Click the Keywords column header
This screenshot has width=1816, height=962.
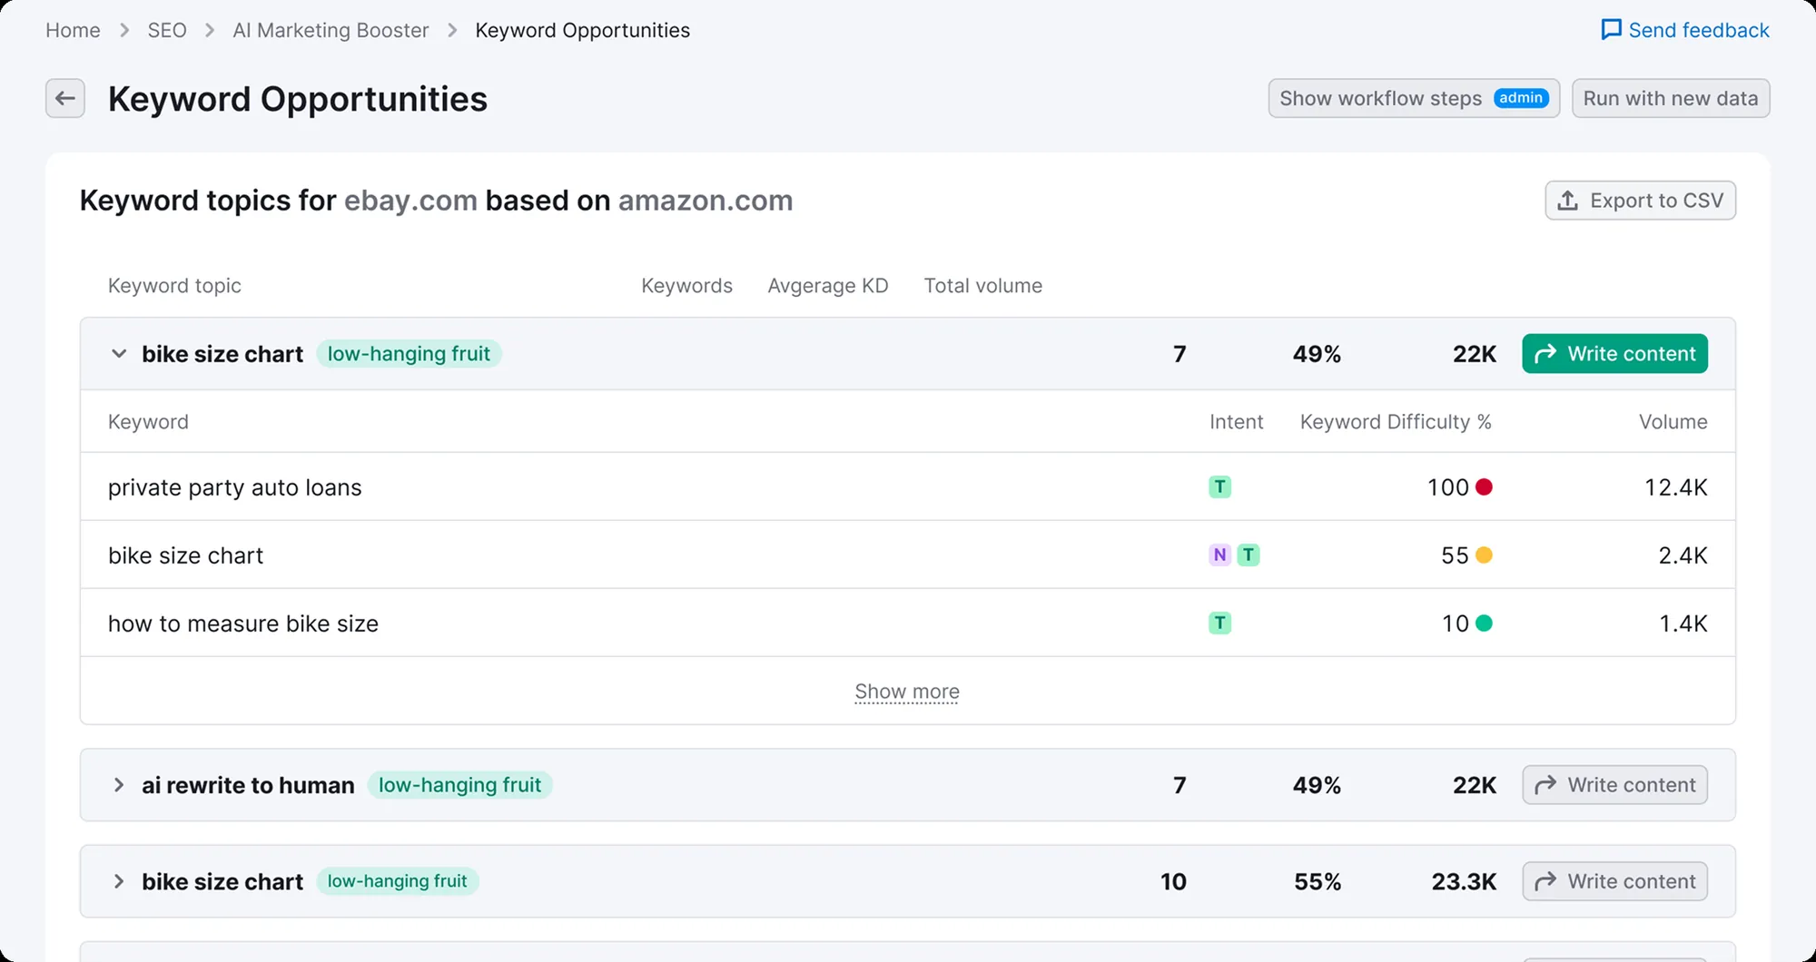point(686,286)
